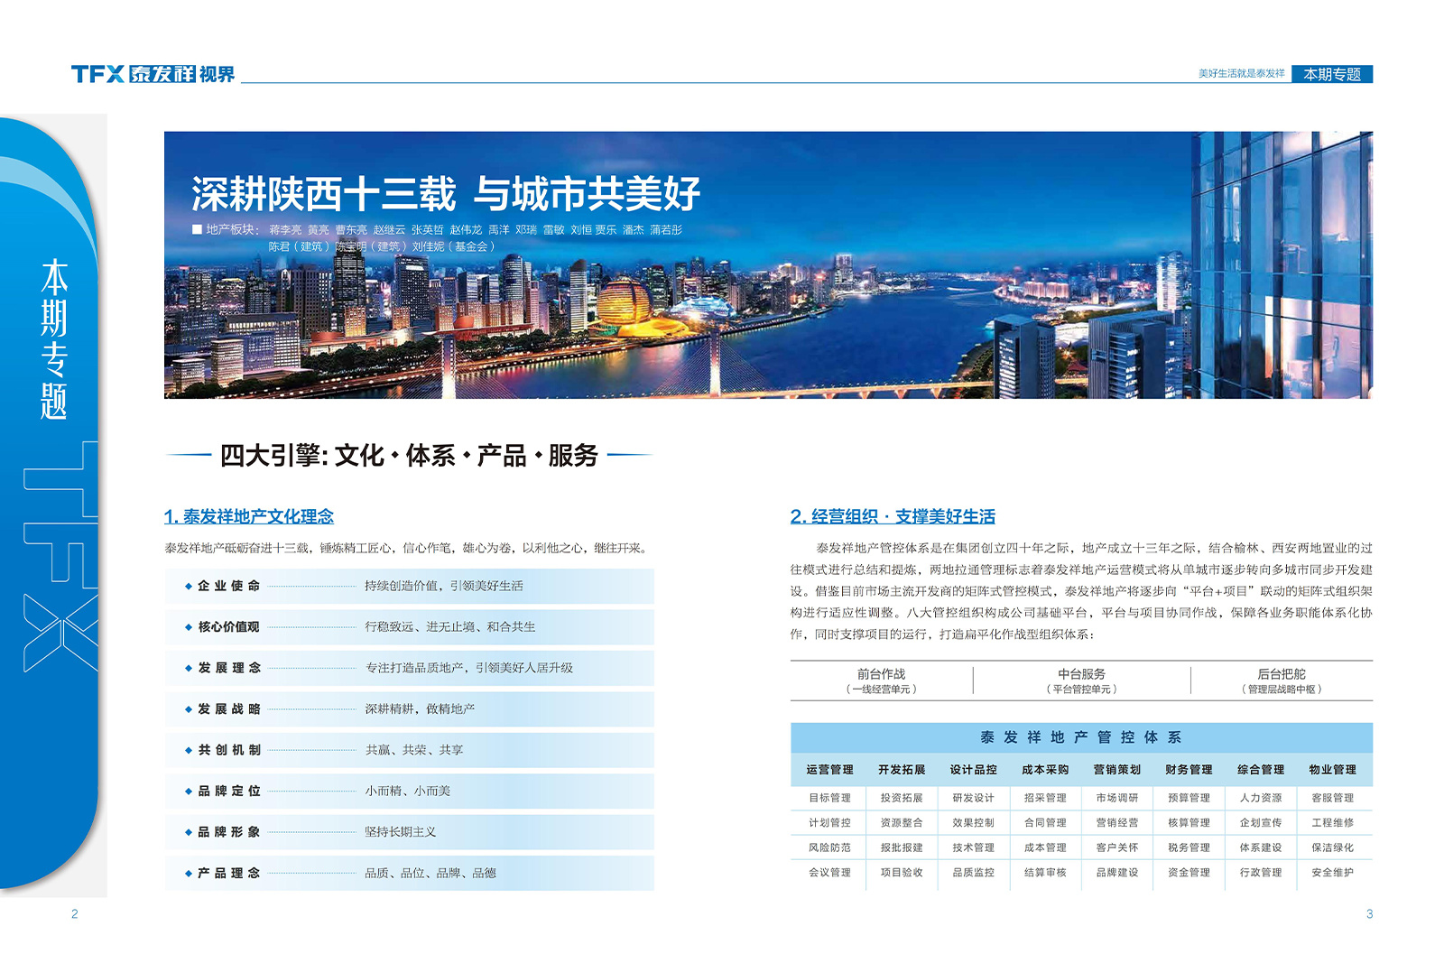This screenshot has height=963, width=1444.
Task: Click the 综合管理 column header
Action: pos(1261,770)
